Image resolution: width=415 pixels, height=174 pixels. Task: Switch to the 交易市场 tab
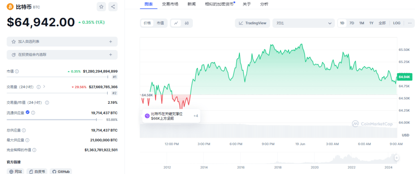pos(170,4)
